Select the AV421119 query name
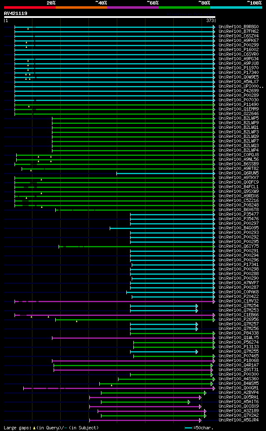 15,13
